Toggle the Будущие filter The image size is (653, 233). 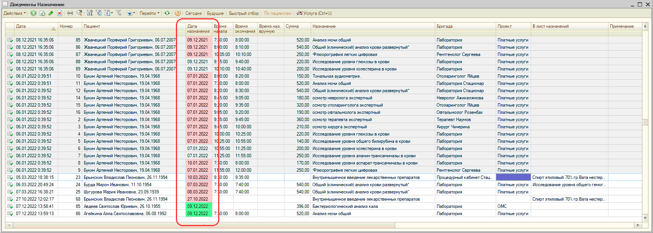pos(215,13)
